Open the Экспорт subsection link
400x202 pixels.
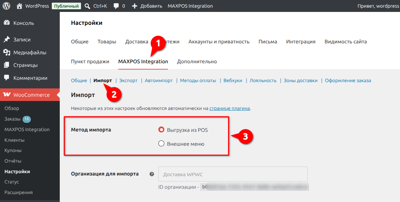[x=128, y=80]
